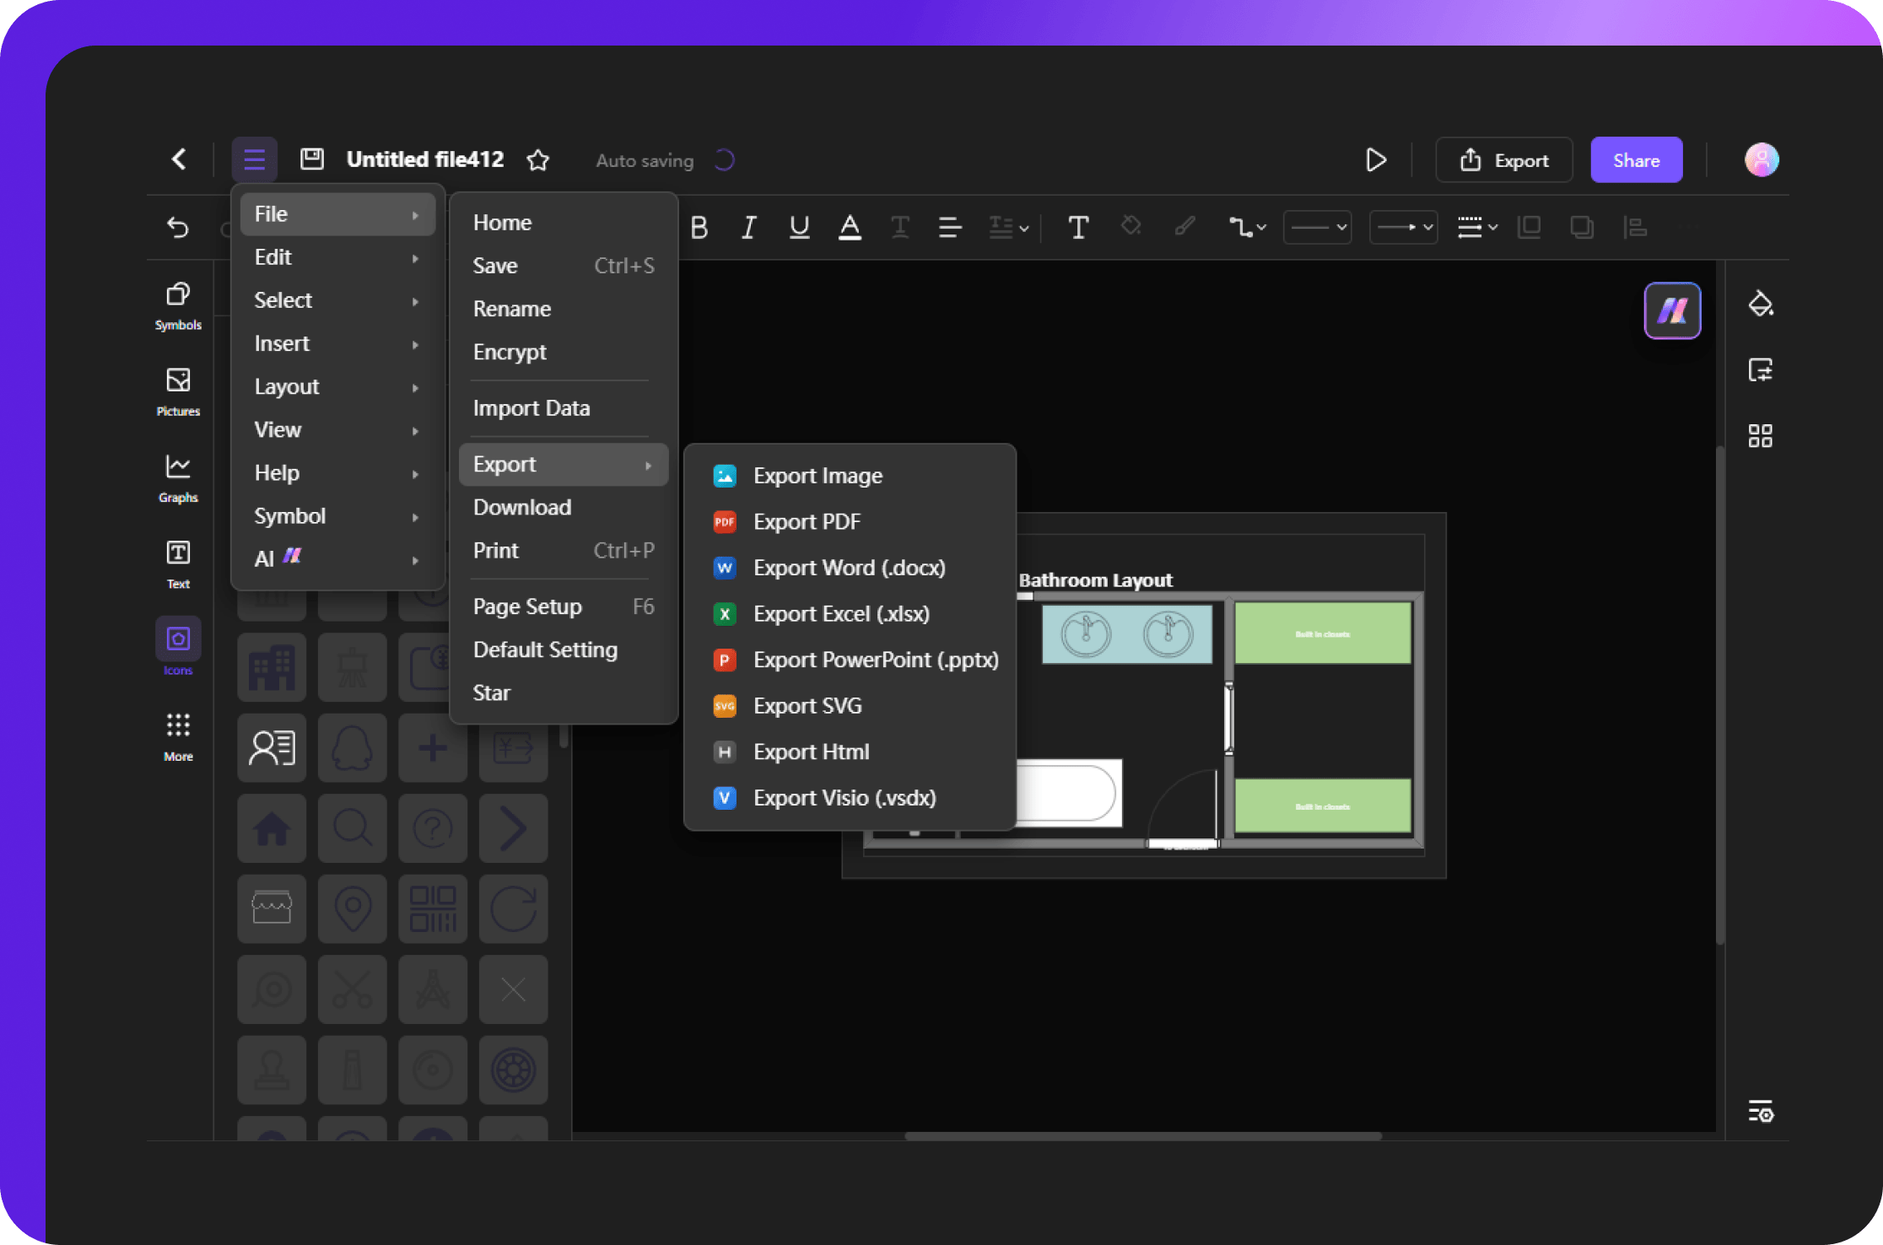
Task: Click the purple Share button
Action: pyautogui.click(x=1637, y=159)
